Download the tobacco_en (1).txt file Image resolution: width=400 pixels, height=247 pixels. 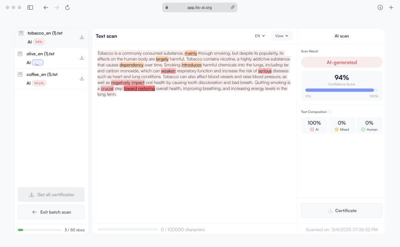click(82, 37)
